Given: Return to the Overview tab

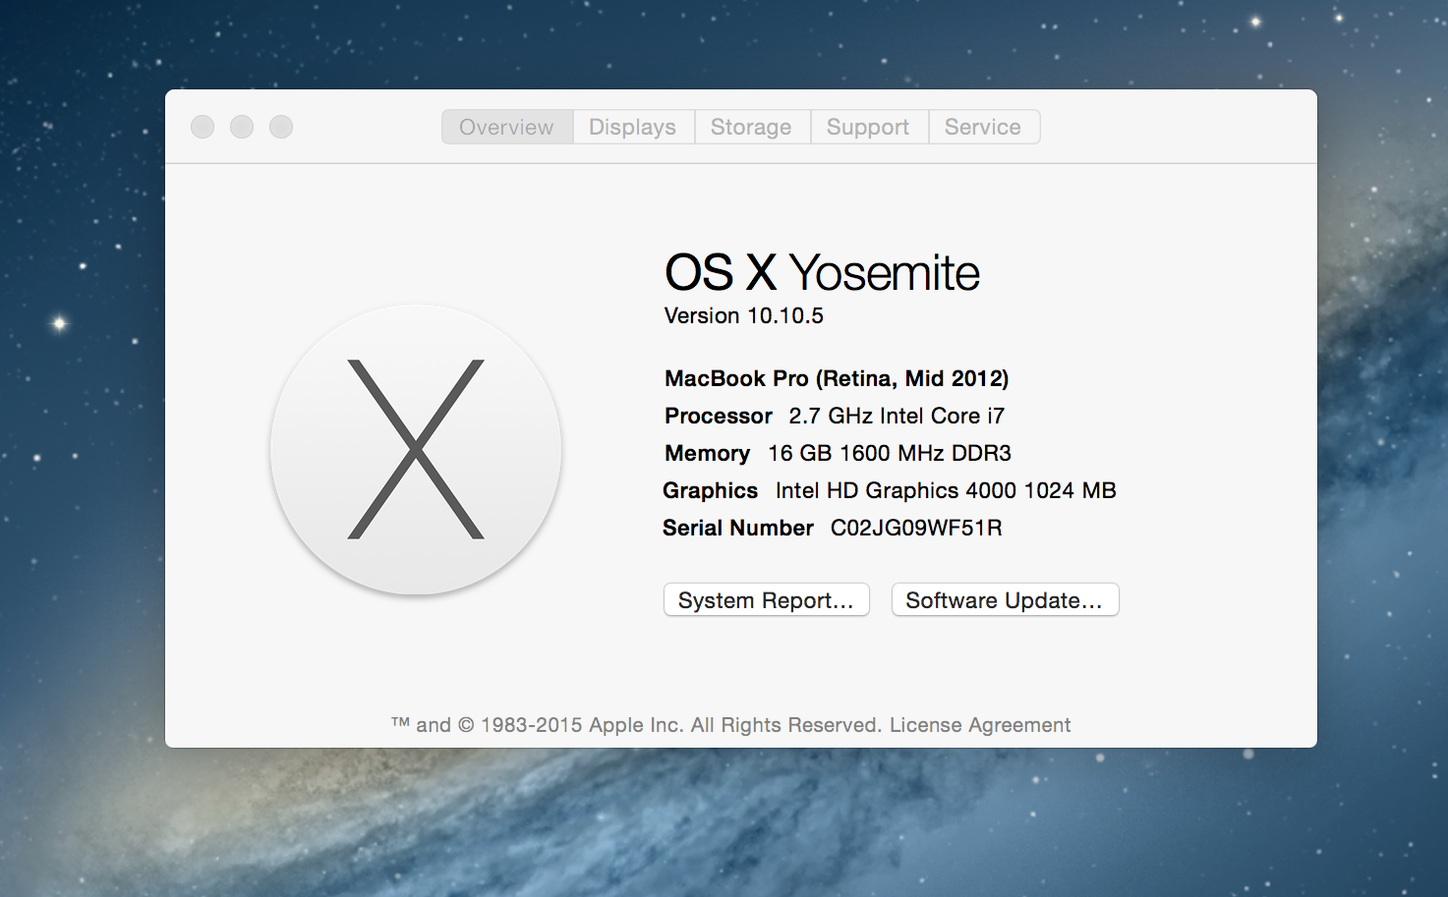Looking at the screenshot, I should pyautogui.click(x=506, y=127).
